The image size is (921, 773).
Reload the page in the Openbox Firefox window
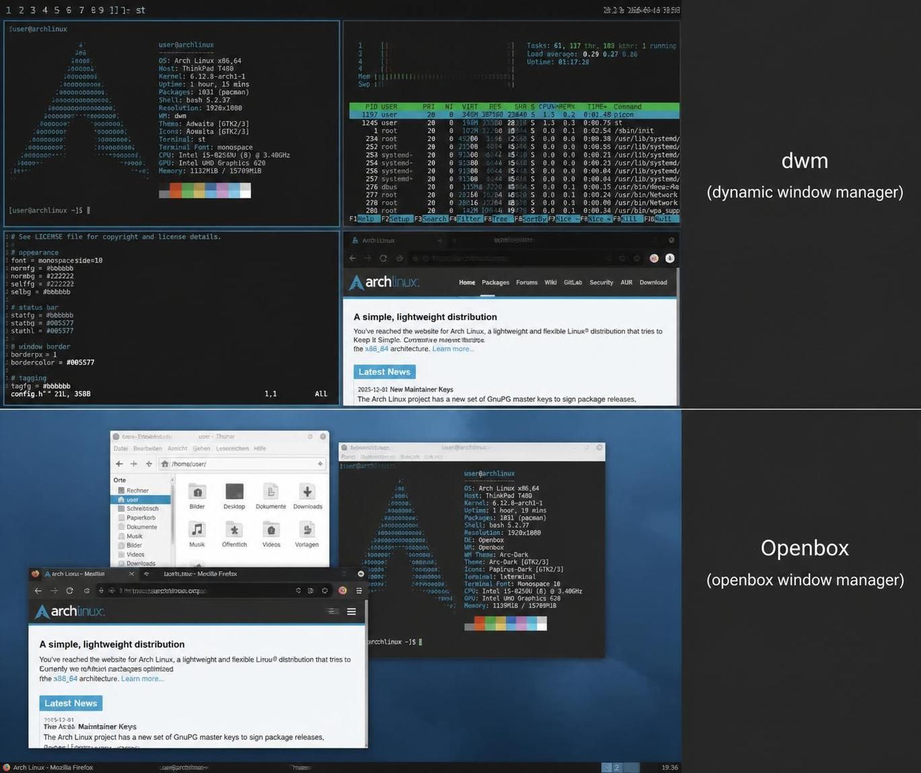[x=69, y=591]
